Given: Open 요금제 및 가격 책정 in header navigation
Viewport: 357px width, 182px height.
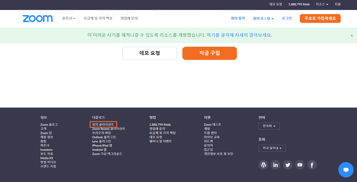Looking at the screenshot, I should (98, 18).
